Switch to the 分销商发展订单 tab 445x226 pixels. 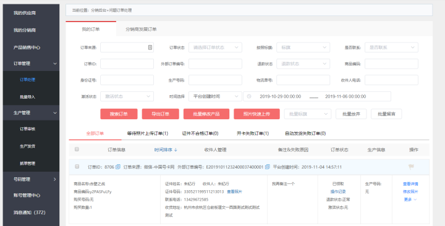pos(141,29)
